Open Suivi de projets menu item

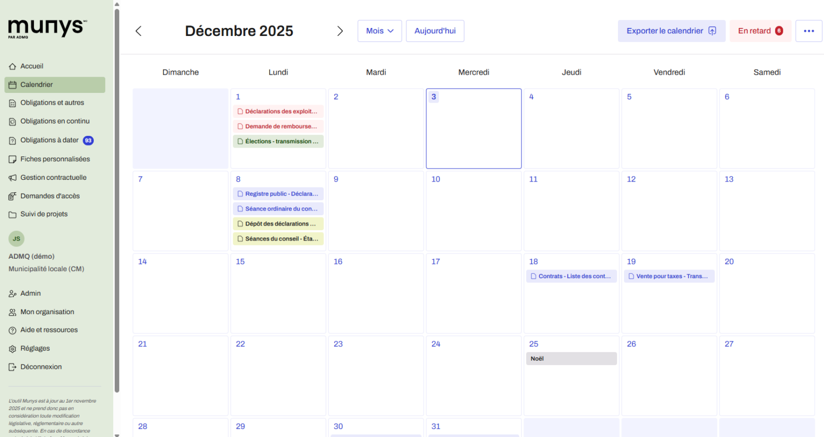(x=44, y=214)
